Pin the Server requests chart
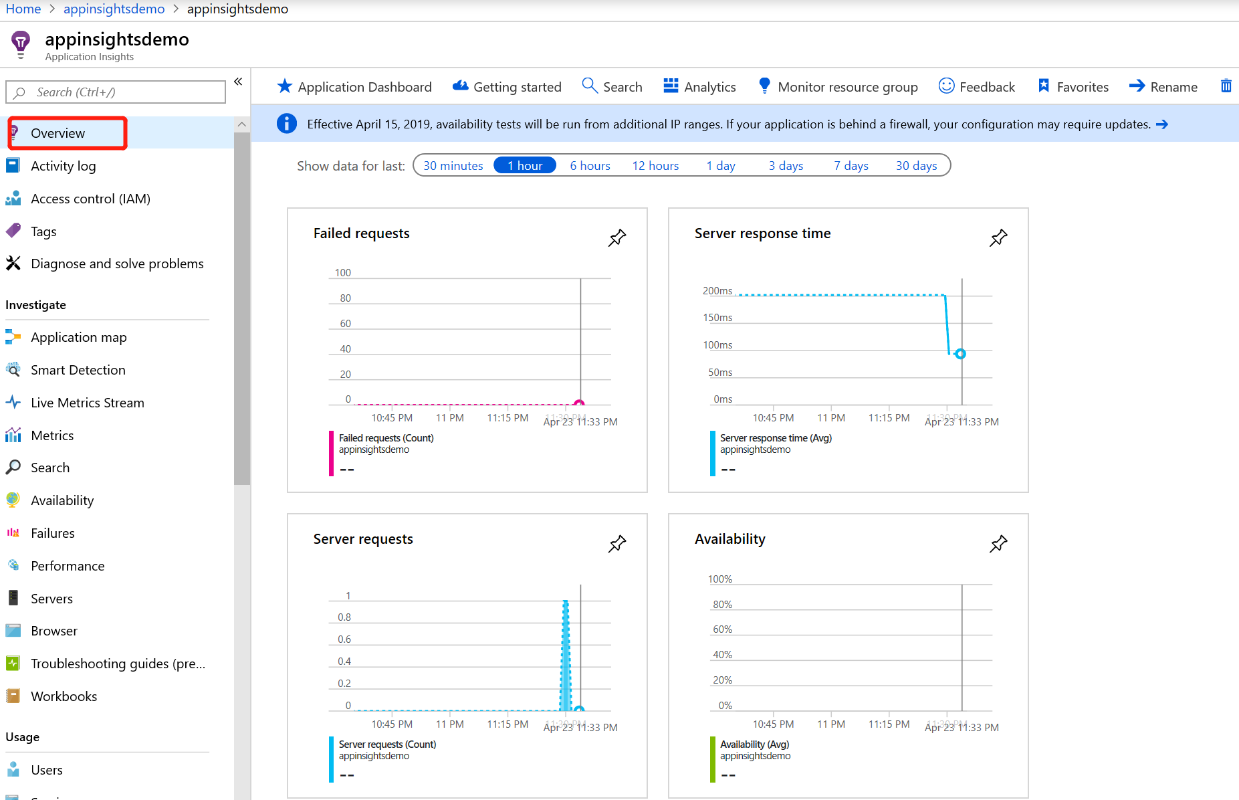The height and width of the screenshot is (800, 1239). click(616, 544)
